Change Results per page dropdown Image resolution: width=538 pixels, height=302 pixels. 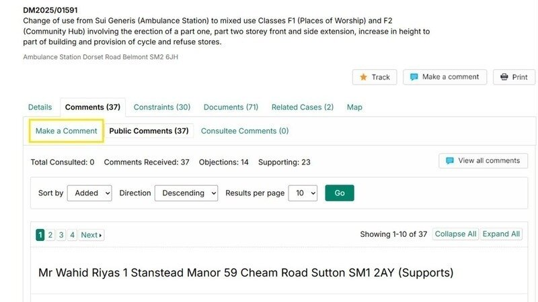coord(303,193)
